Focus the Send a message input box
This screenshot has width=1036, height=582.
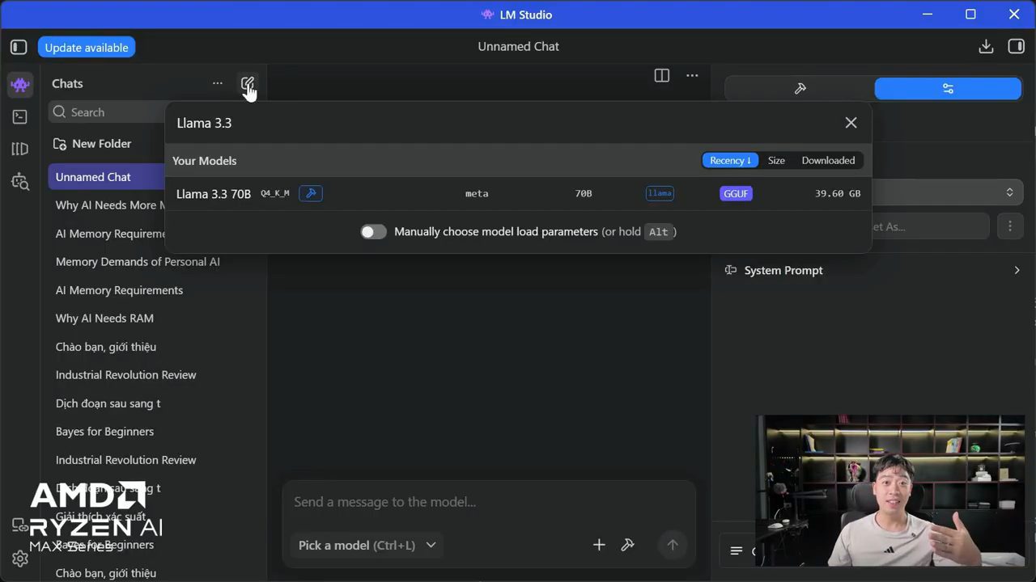(488, 502)
